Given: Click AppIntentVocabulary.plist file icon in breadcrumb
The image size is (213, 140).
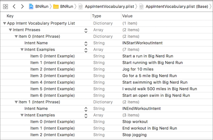Looking at the screenshot, I should (x=81, y=6).
